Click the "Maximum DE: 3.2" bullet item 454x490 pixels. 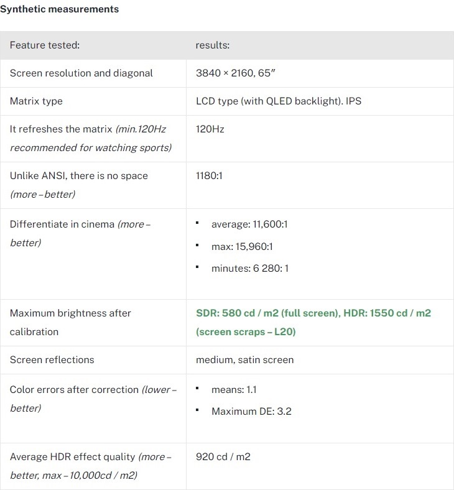coord(251,412)
